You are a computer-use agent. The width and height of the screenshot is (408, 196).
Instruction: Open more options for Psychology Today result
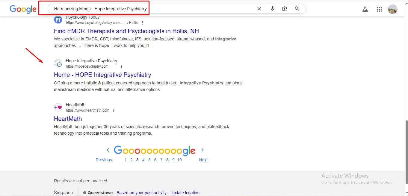pos(142,23)
